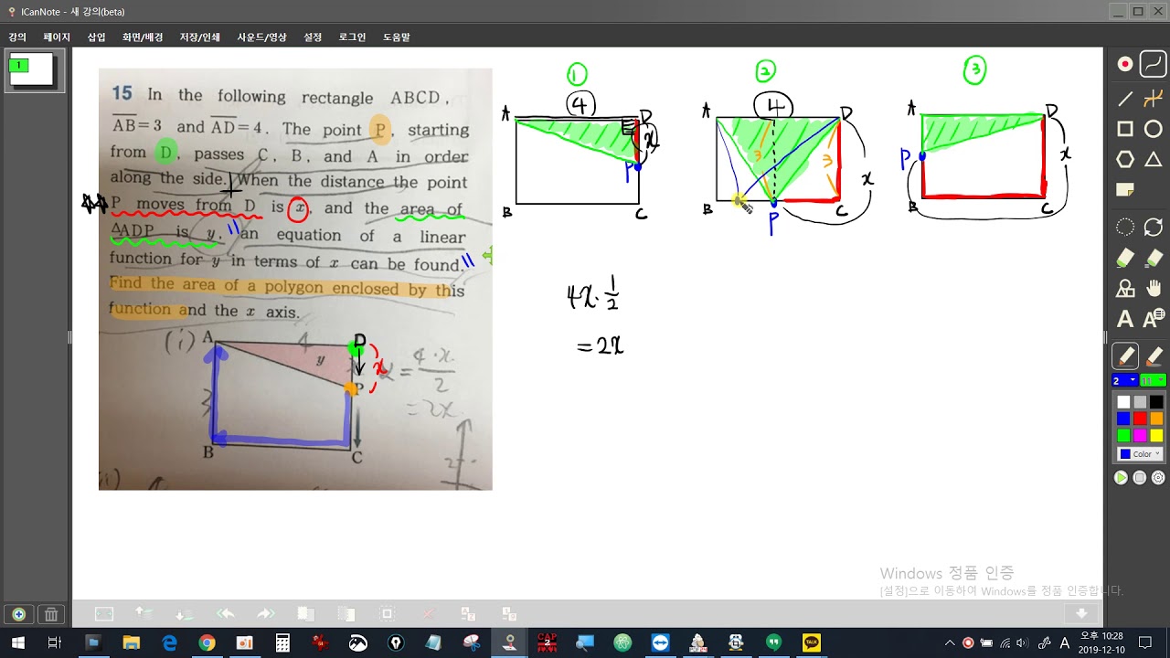The height and width of the screenshot is (658, 1170).
Task: Open the Calculator from the taskbar
Action: point(282,643)
